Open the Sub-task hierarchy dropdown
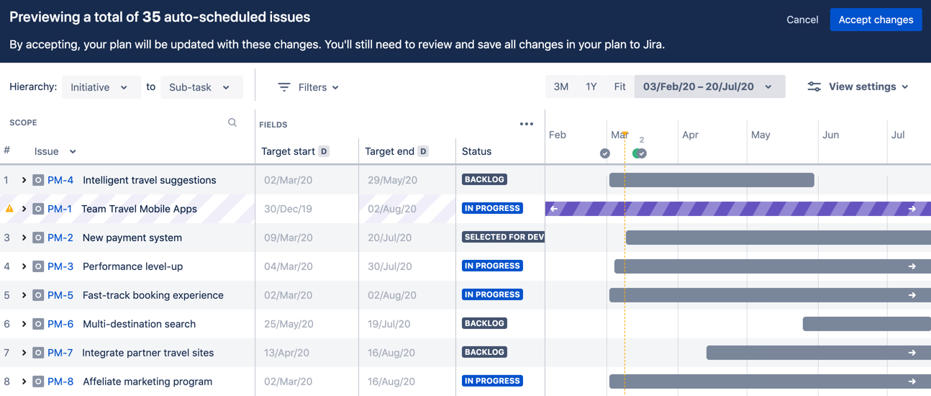Viewport: 931px width, 396px height. pyautogui.click(x=201, y=87)
